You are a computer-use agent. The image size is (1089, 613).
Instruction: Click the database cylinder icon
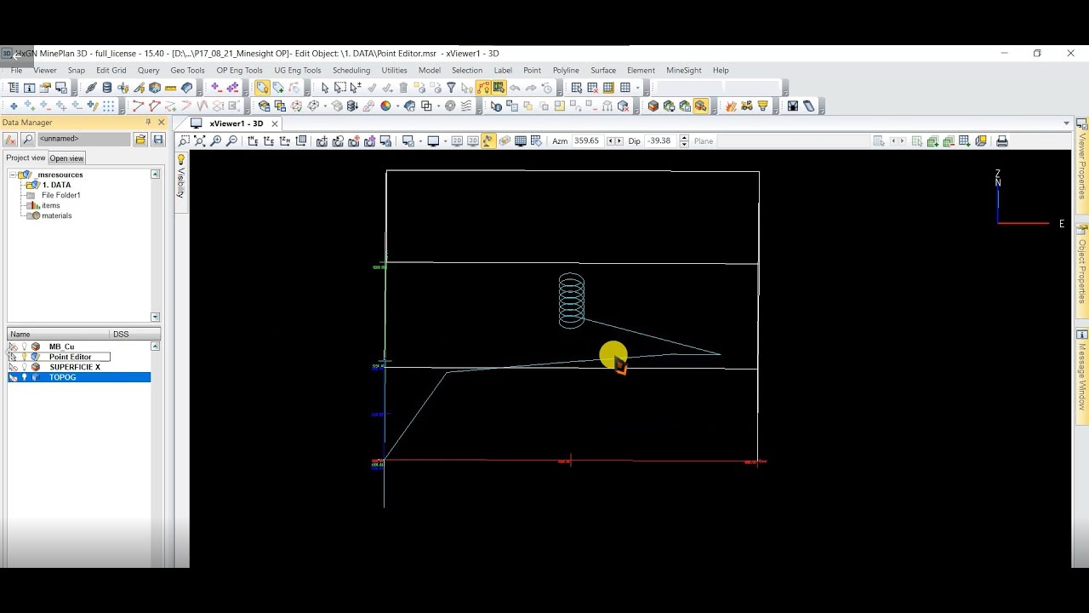tap(106, 87)
